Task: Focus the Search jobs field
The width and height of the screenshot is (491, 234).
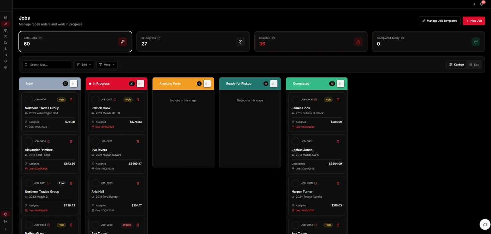Action: tap(47, 65)
